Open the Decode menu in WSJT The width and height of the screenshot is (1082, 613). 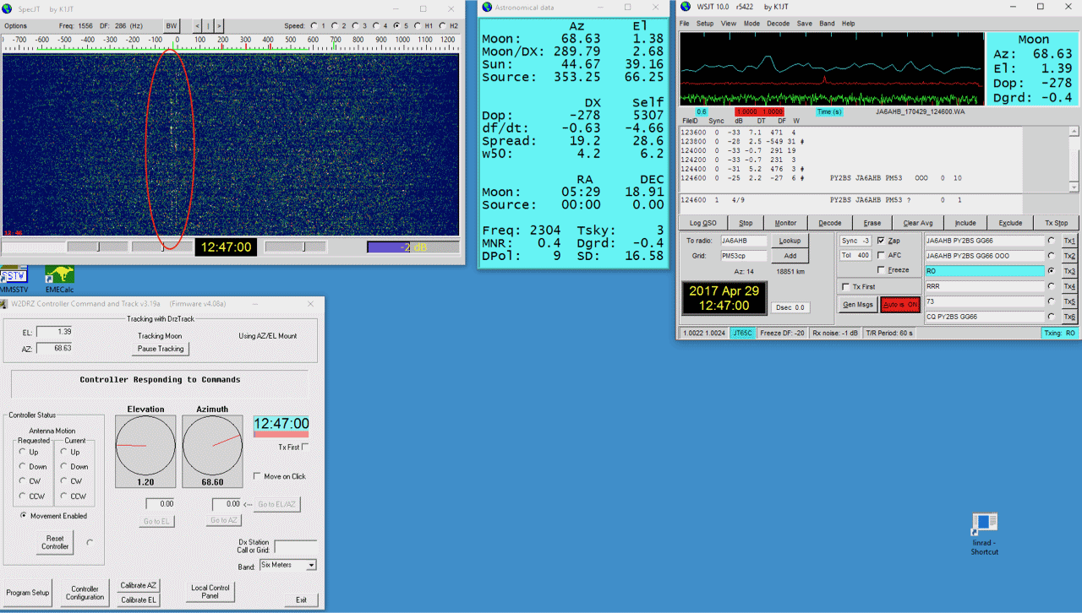tap(778, 24)
